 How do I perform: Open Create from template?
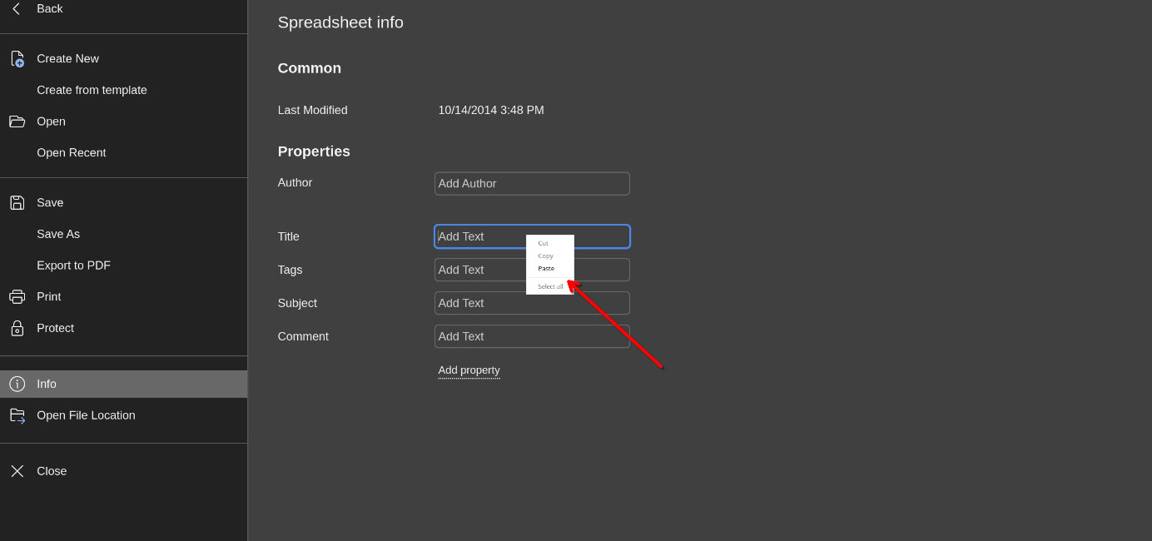[92, 90]
